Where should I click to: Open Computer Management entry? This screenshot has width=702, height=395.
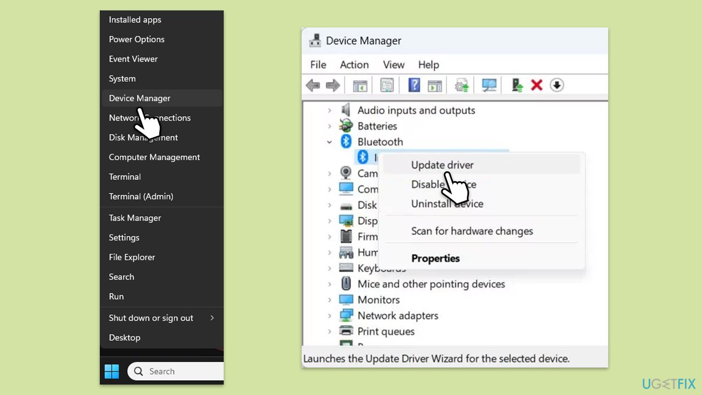(x=162, y=157)
